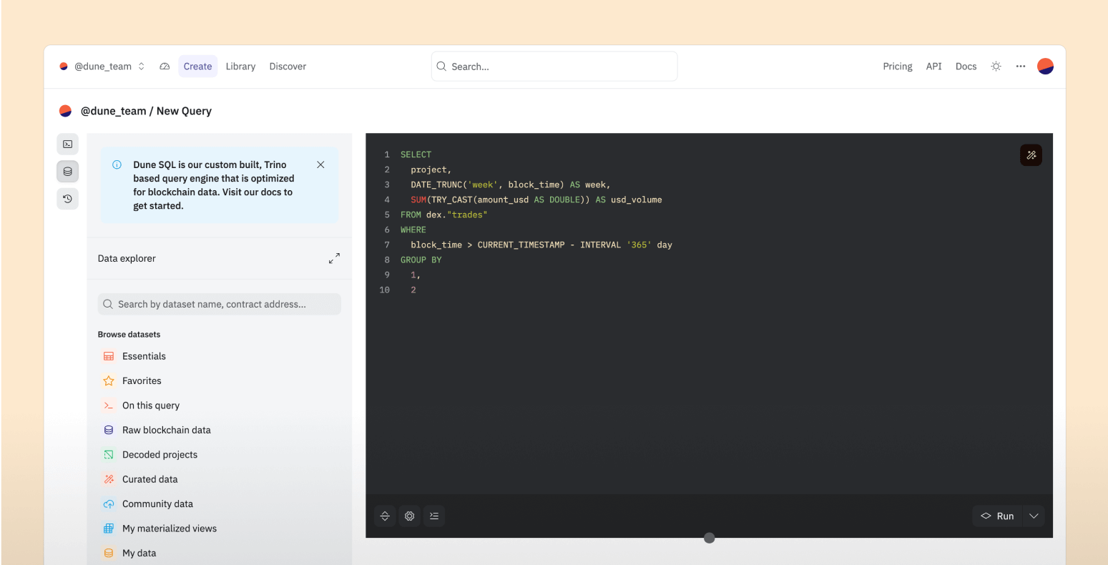
Task: Click the format query icon
Action: [434, 516]
